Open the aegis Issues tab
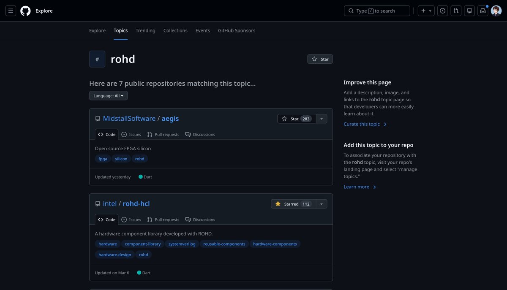This screenshot has height=290, width=507. (131, 134)
